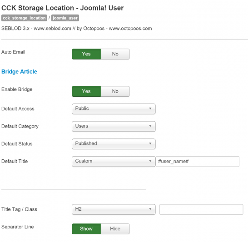248x242 pixels.
Task: Click the #user_name# title text field
Action: pyautogui.click(x=198, y=161)
